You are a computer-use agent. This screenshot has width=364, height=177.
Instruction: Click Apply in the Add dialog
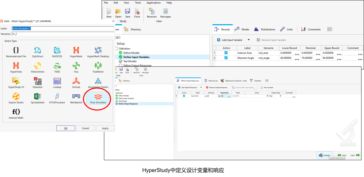[105, 128]
